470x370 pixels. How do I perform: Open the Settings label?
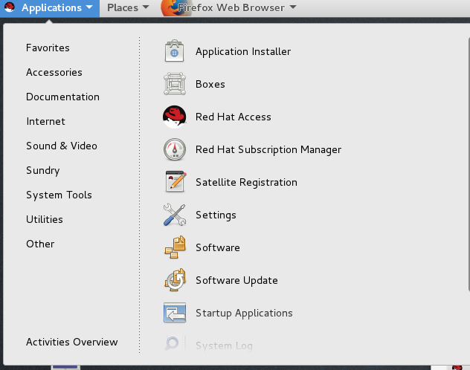click(x=216, y=215)
